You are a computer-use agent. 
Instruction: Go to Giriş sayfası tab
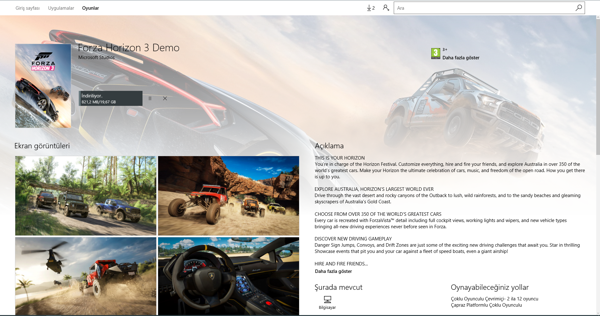pos(27,8)
